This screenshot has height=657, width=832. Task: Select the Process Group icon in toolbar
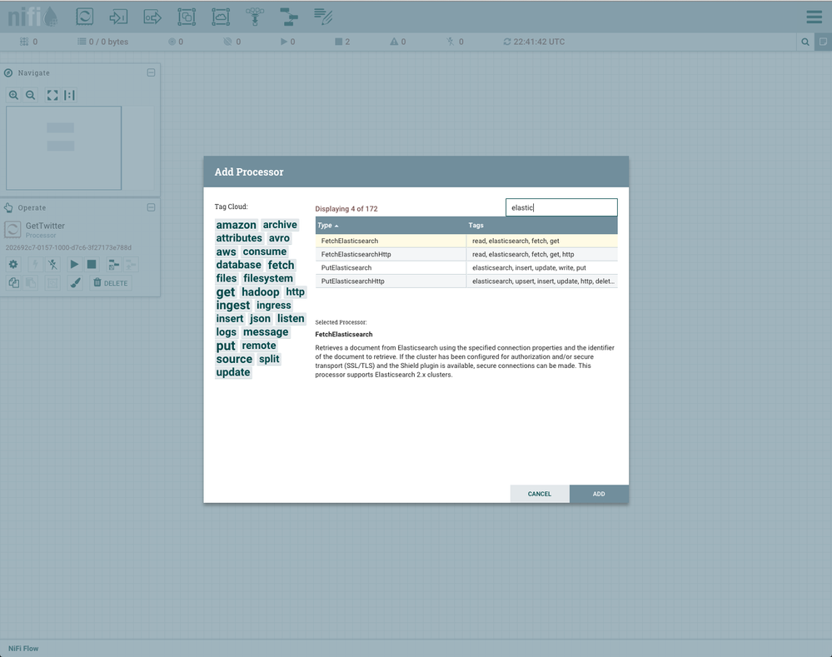point(187,17)
